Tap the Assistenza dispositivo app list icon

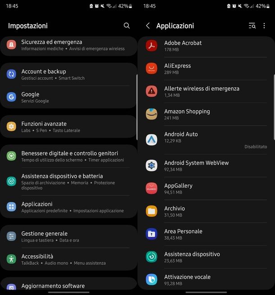151,257
